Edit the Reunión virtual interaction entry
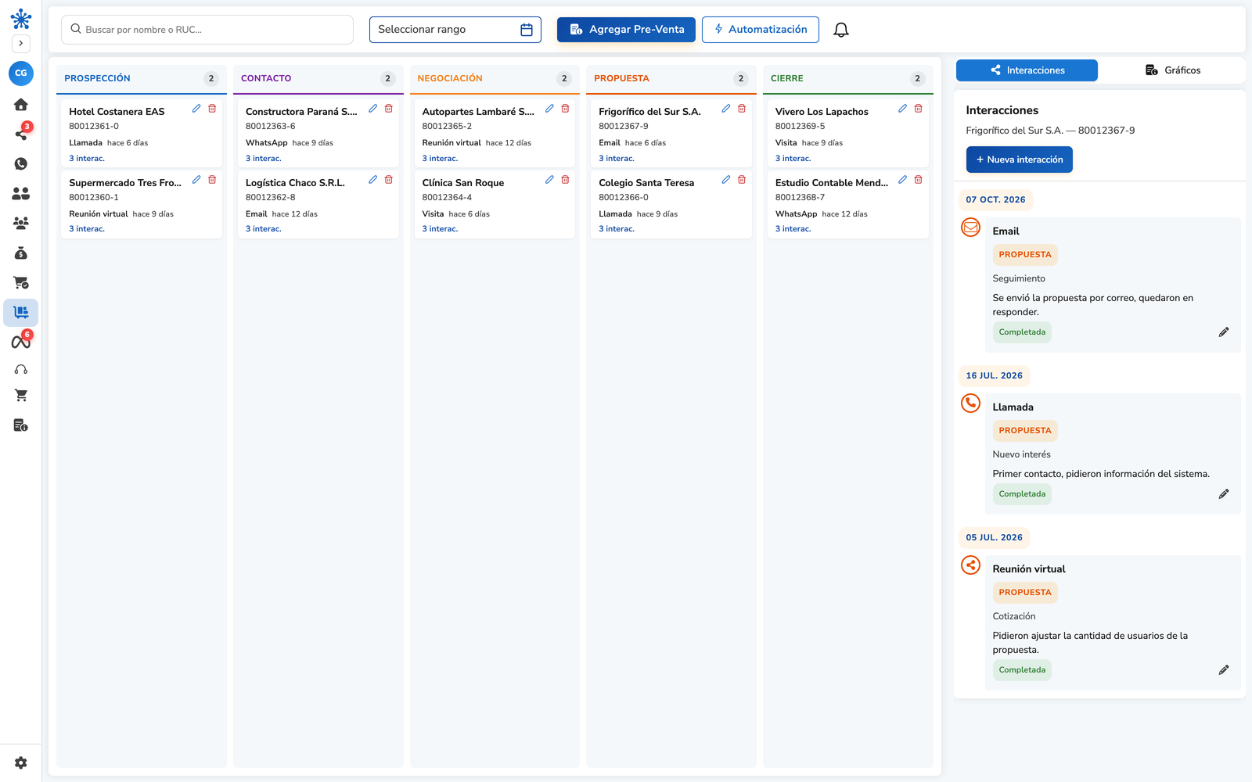1252x782 pixels. pyautogui.click(x=1224, y=670)
